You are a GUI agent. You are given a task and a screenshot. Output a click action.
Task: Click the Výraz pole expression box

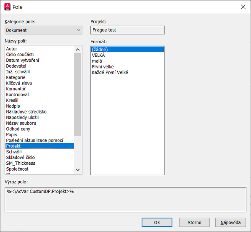(x=125, y=200)
